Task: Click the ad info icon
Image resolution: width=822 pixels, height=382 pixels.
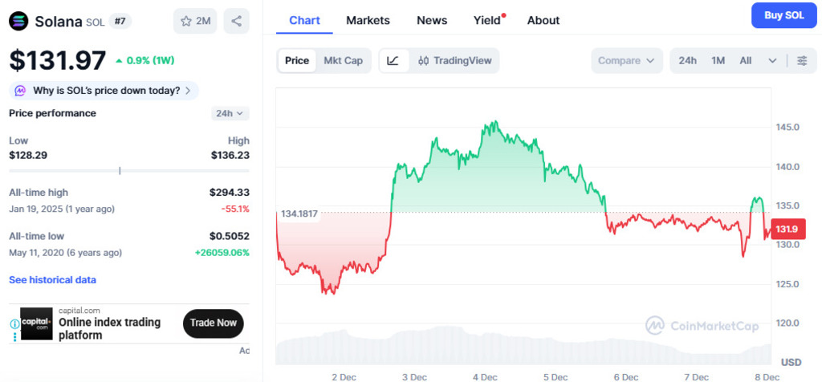Action: pos(14,324)
